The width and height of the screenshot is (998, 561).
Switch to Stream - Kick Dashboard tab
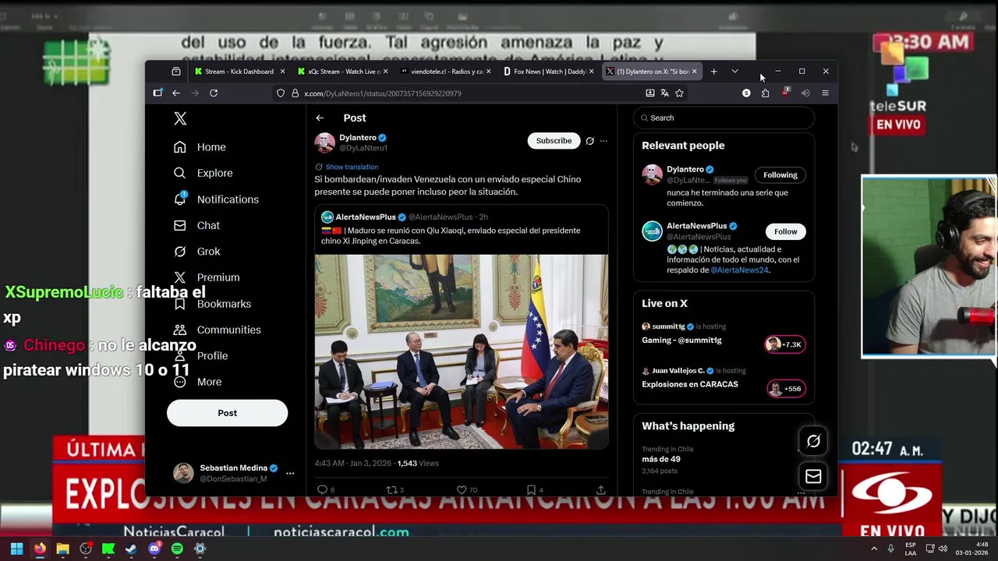point(239,72)
